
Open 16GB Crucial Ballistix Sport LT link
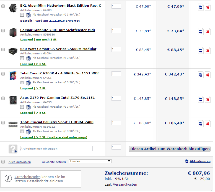click(x=57, y=122)
